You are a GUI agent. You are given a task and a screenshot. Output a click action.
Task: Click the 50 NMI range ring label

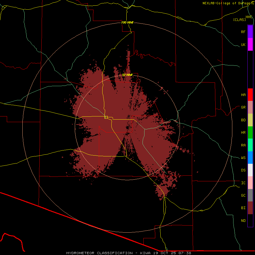pyautogui.click(x=127, y=75)
